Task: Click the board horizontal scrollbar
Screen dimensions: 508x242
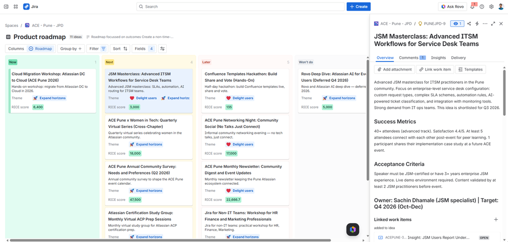Action: pos(170,240)
